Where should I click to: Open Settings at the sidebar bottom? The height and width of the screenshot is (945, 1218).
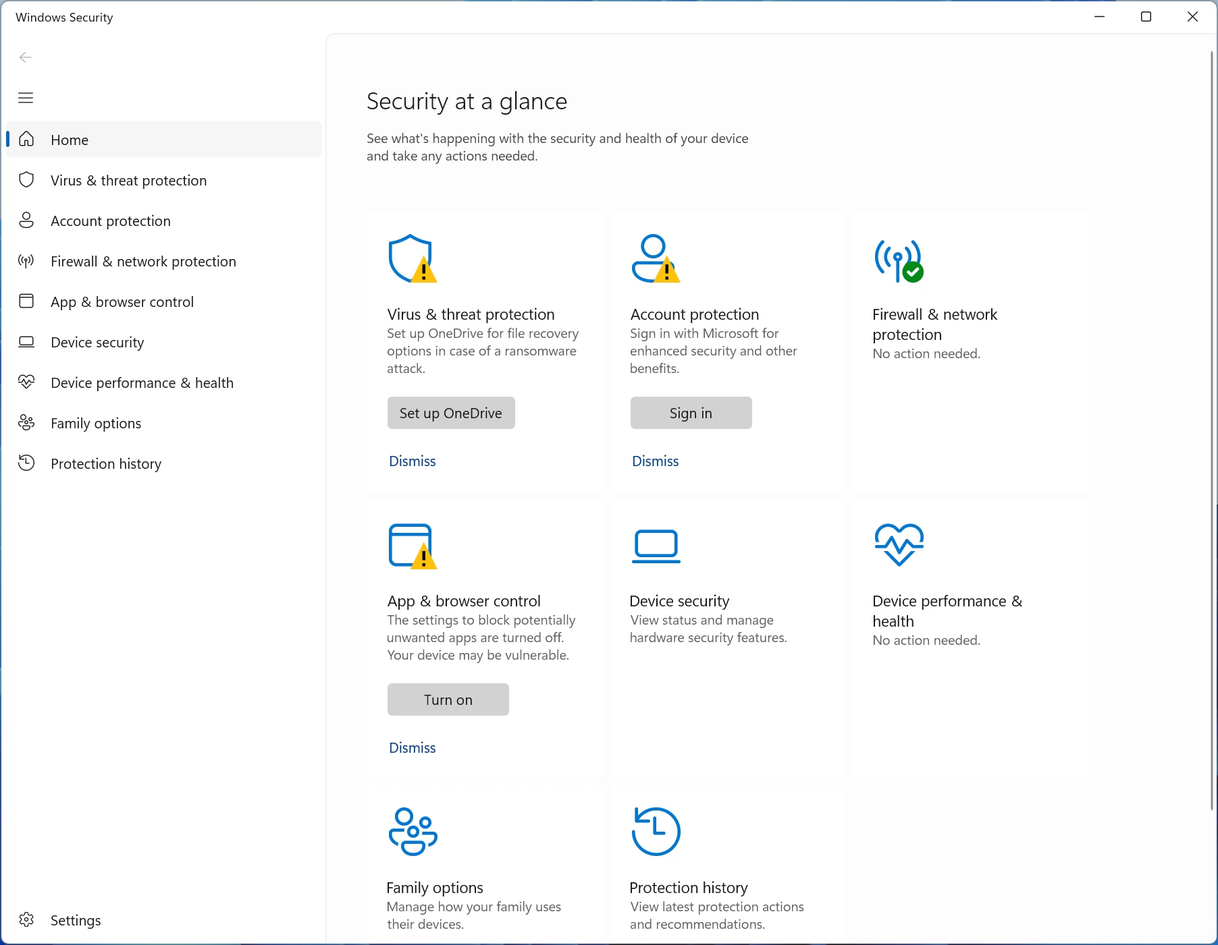pyautogui.click(x=75, y=920)
